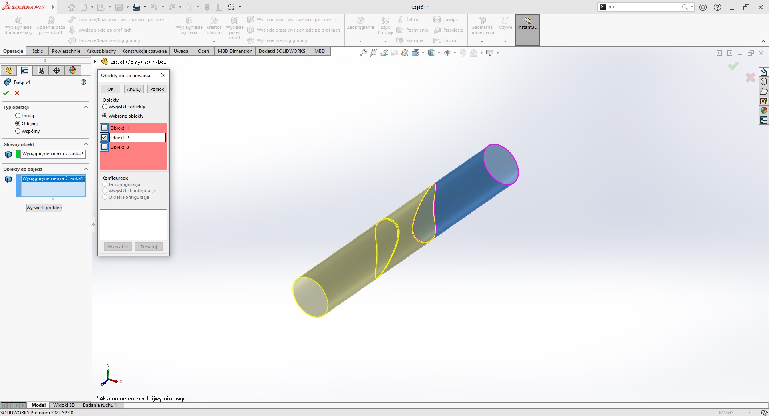The image size is (769, 416).
Task: Click the DisplayManager color ball tab
Action: pos(73,70)
